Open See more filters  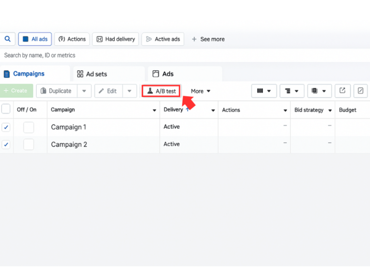(208, 39)
